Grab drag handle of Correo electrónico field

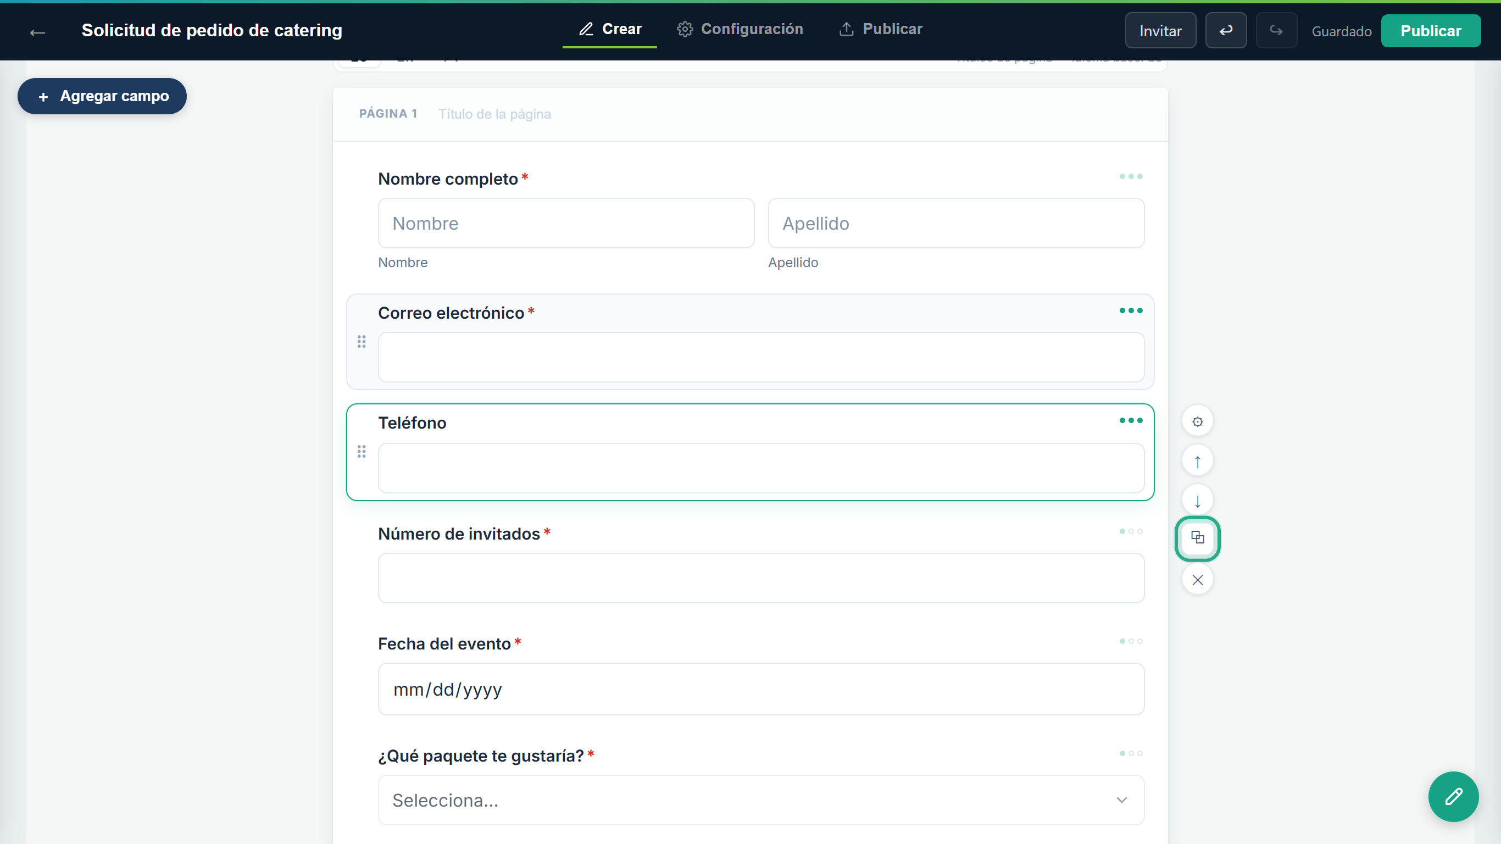coord(362,342)
